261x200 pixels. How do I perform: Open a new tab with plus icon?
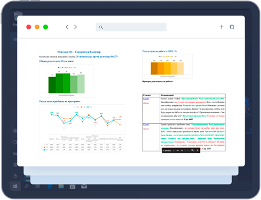coord(221,27)
